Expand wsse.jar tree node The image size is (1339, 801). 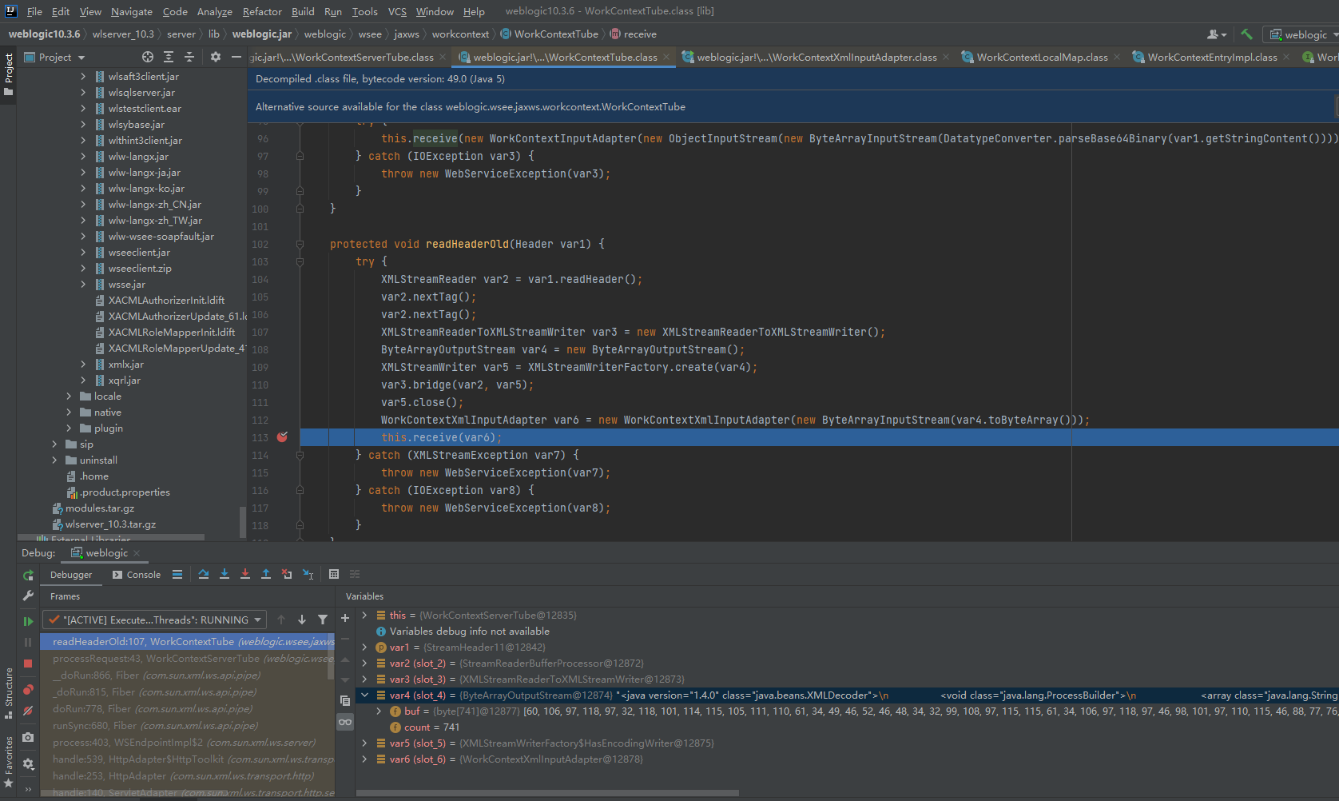tap(83, 285)
